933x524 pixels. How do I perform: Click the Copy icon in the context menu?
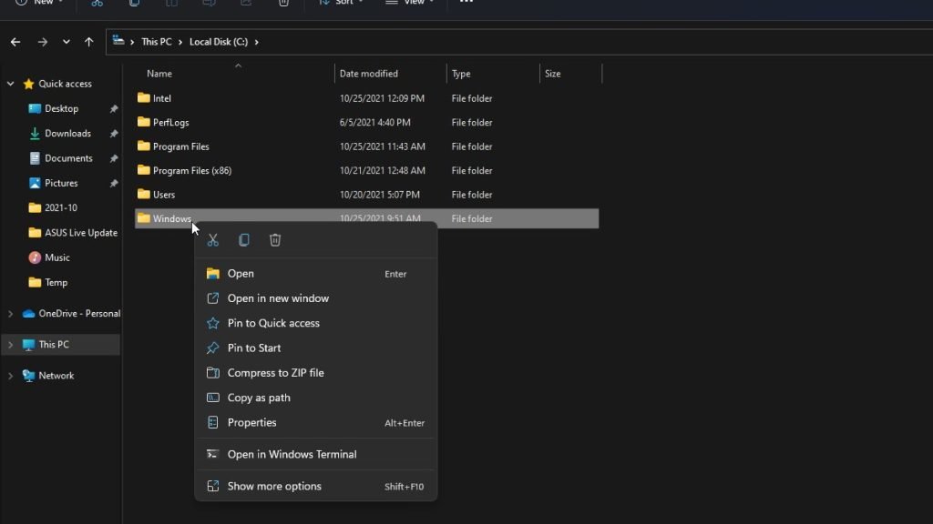point(244,240)
